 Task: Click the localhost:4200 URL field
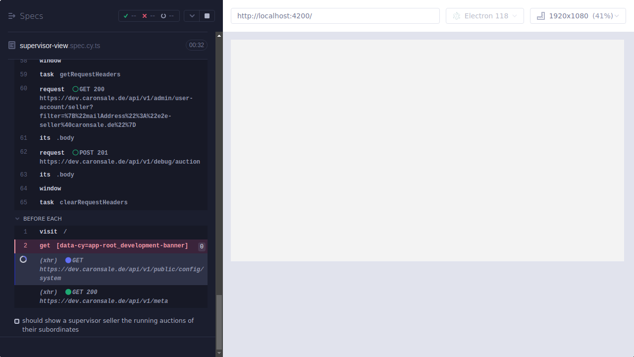pyautogui.click(x=335, y=15)
